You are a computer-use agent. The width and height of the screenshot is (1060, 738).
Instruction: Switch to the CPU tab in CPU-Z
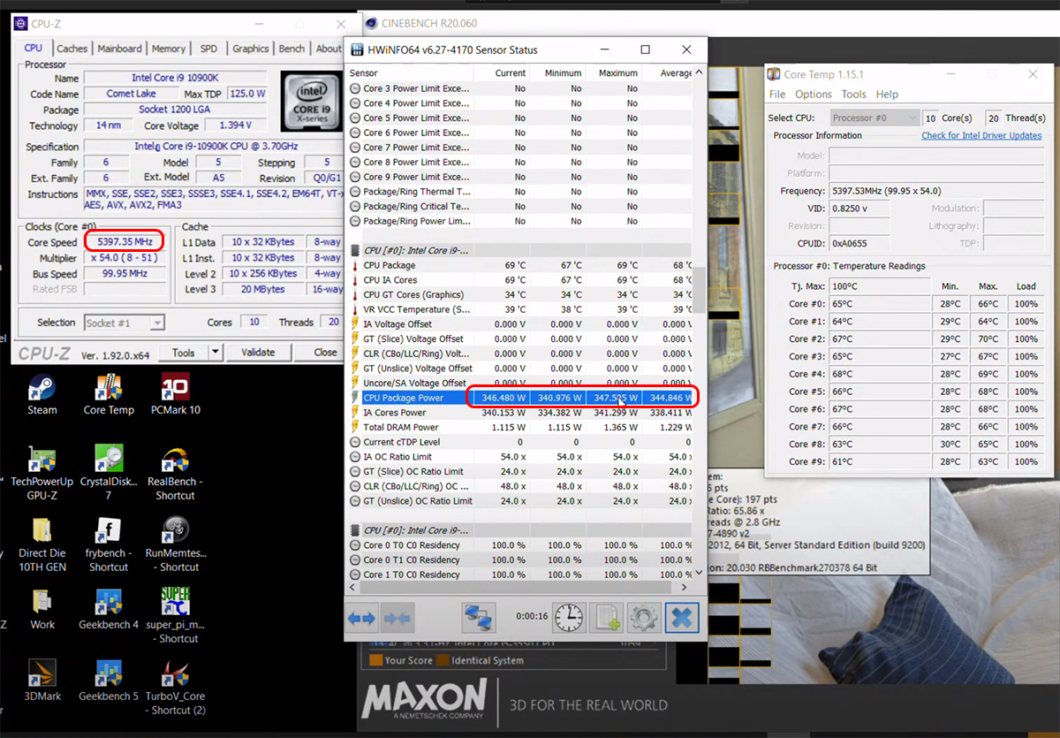coord(34,49)
